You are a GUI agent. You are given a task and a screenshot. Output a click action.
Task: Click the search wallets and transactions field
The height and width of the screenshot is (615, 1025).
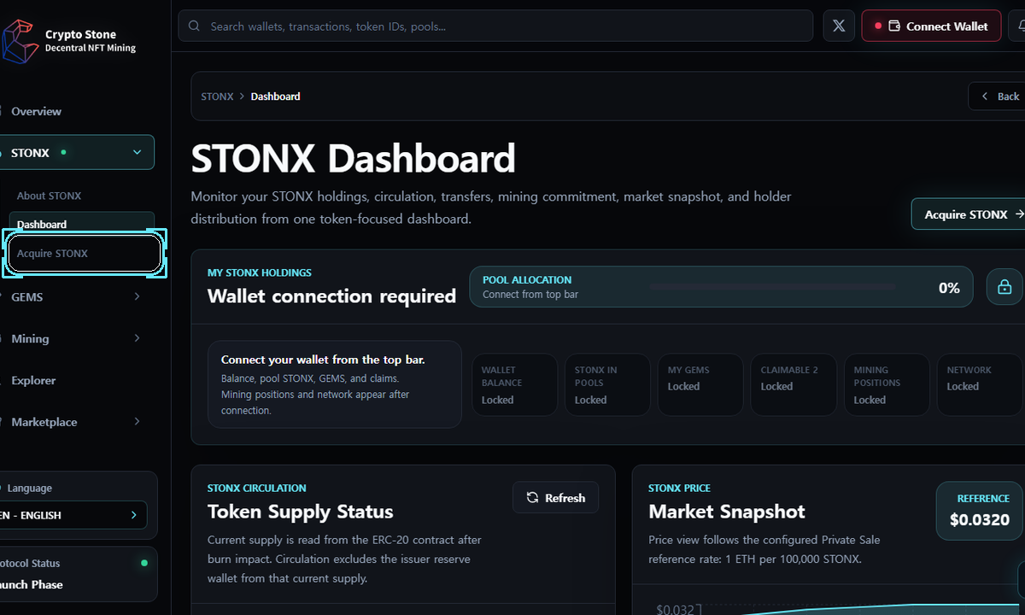pyautogui.click(x=495, y=26)
